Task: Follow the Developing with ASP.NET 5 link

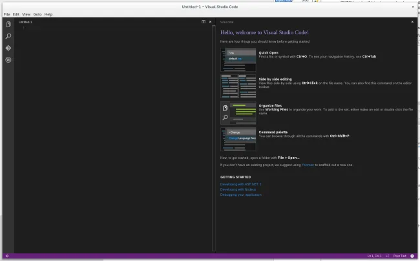Action: 240,184
